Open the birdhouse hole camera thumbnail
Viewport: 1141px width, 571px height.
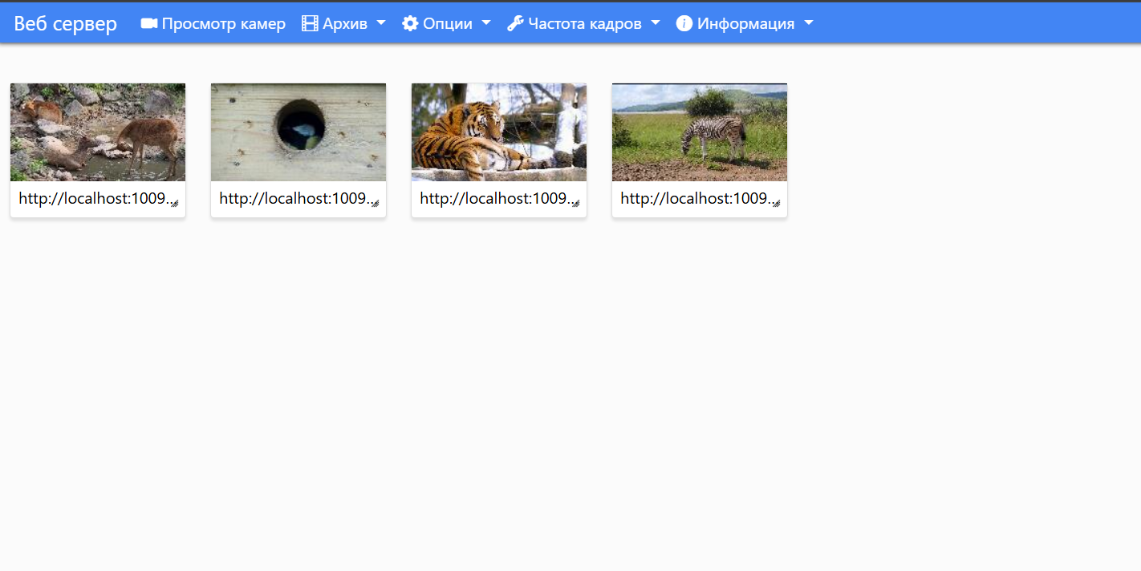[298, 132]
